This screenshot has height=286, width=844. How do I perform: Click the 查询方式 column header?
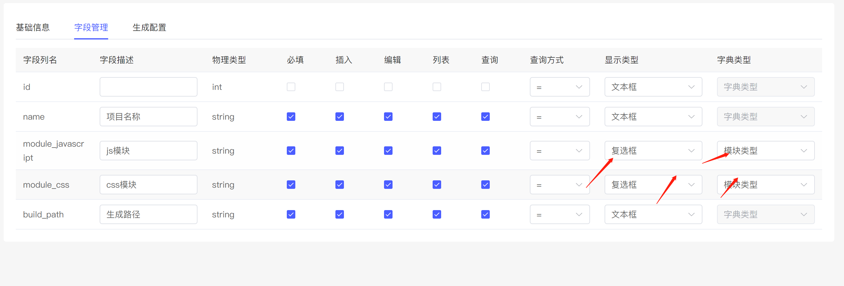547,60
